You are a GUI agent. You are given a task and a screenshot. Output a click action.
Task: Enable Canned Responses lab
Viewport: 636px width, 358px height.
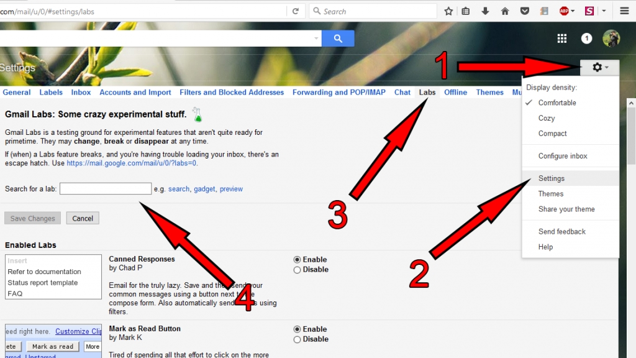pyautogui.click(x=297, y=260)
